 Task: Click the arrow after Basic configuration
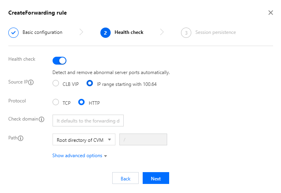[81, 32]
